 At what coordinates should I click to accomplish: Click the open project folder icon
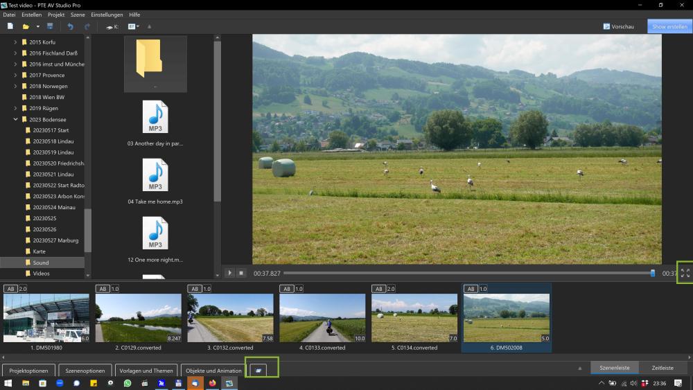click(26, 26)
